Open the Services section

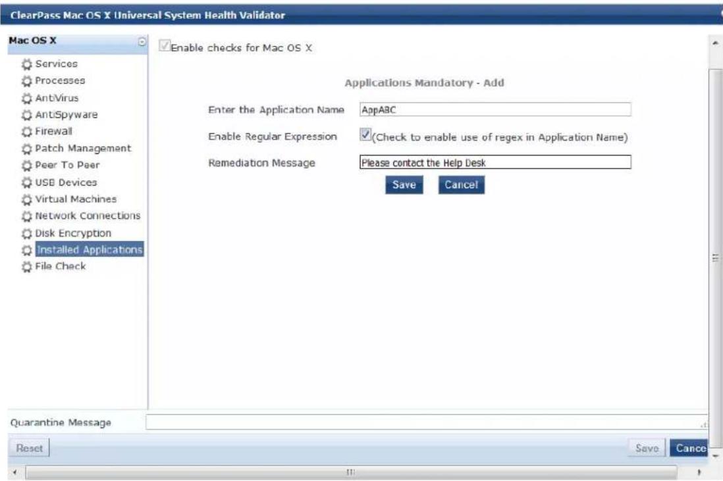(56, 64)
